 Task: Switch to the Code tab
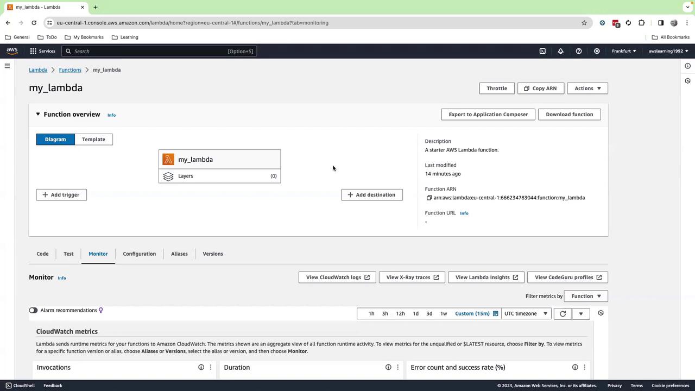click(42, 254)
